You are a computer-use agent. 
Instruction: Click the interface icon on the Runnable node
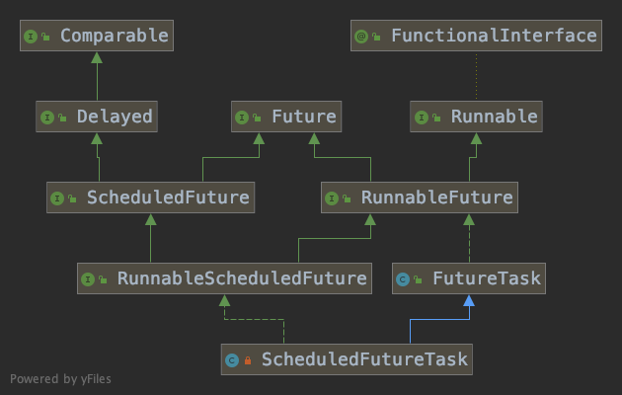point(422,117)
